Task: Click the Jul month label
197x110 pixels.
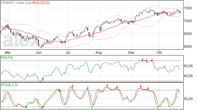Action: [68, 52]
